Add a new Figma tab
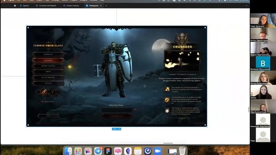The height and width of the screenshot is (155, 276). [106, 6]
